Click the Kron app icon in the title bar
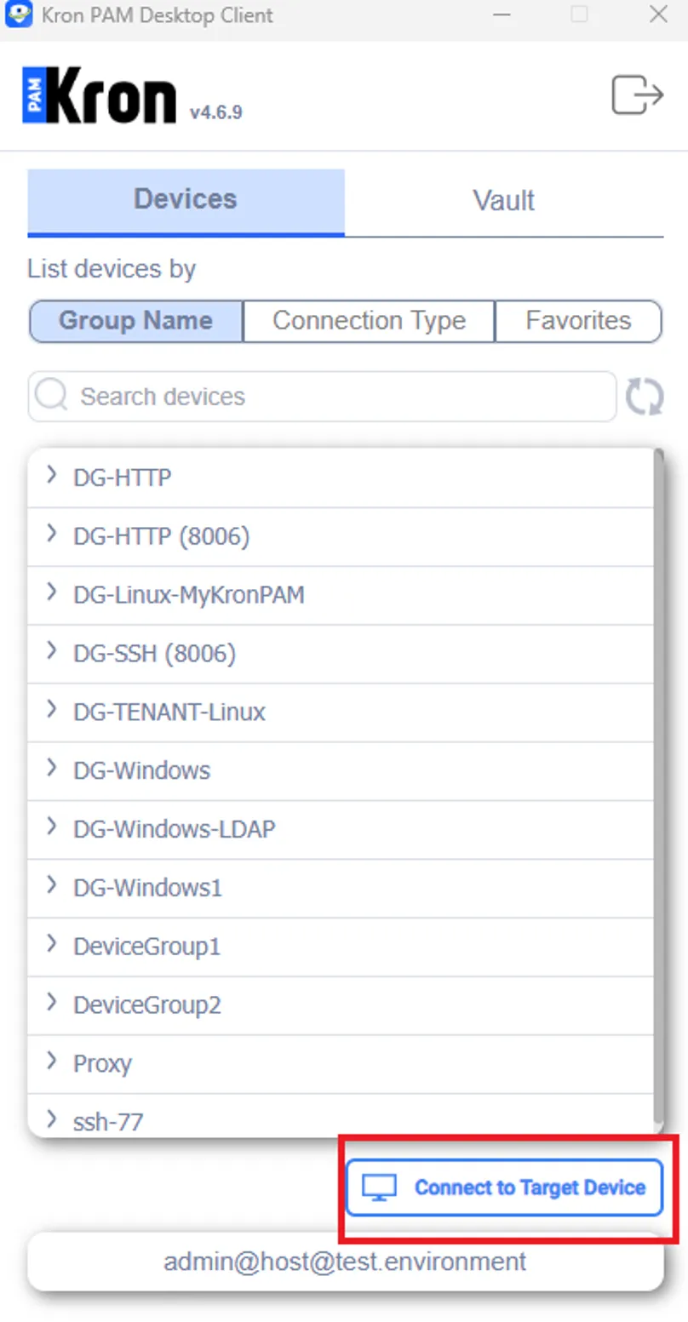The width and height of the screenshot is (688, 1322). pyautogui.click(x=18, y=14)
